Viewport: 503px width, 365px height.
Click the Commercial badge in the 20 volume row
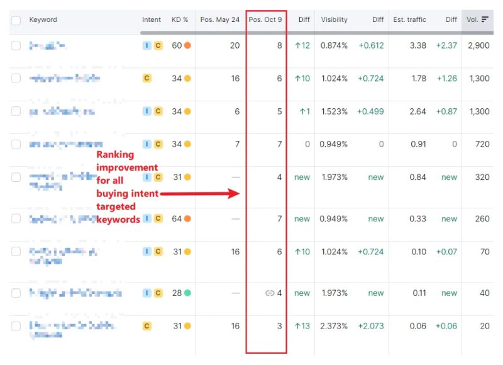pyautogui.click(x=147, y=326)
